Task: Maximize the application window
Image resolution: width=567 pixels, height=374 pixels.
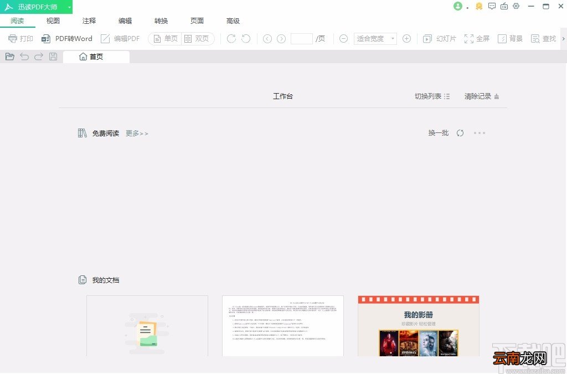Action: click(546, 6)
